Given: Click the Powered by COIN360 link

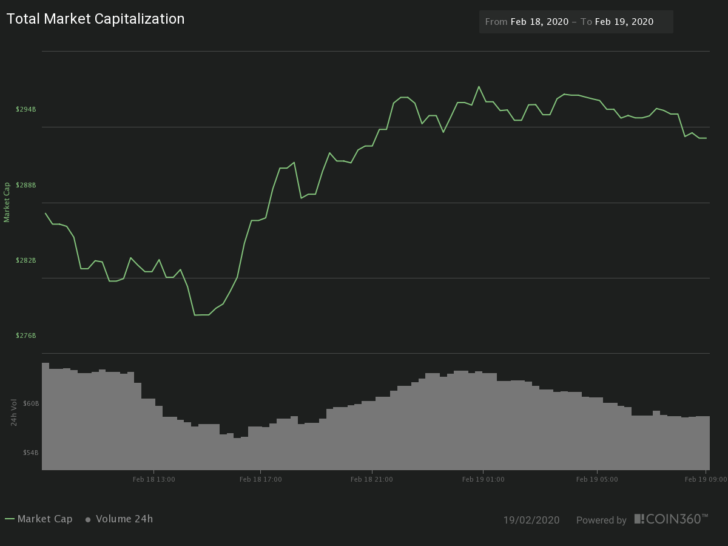Looking at the screenshot, I should point(642,519).
